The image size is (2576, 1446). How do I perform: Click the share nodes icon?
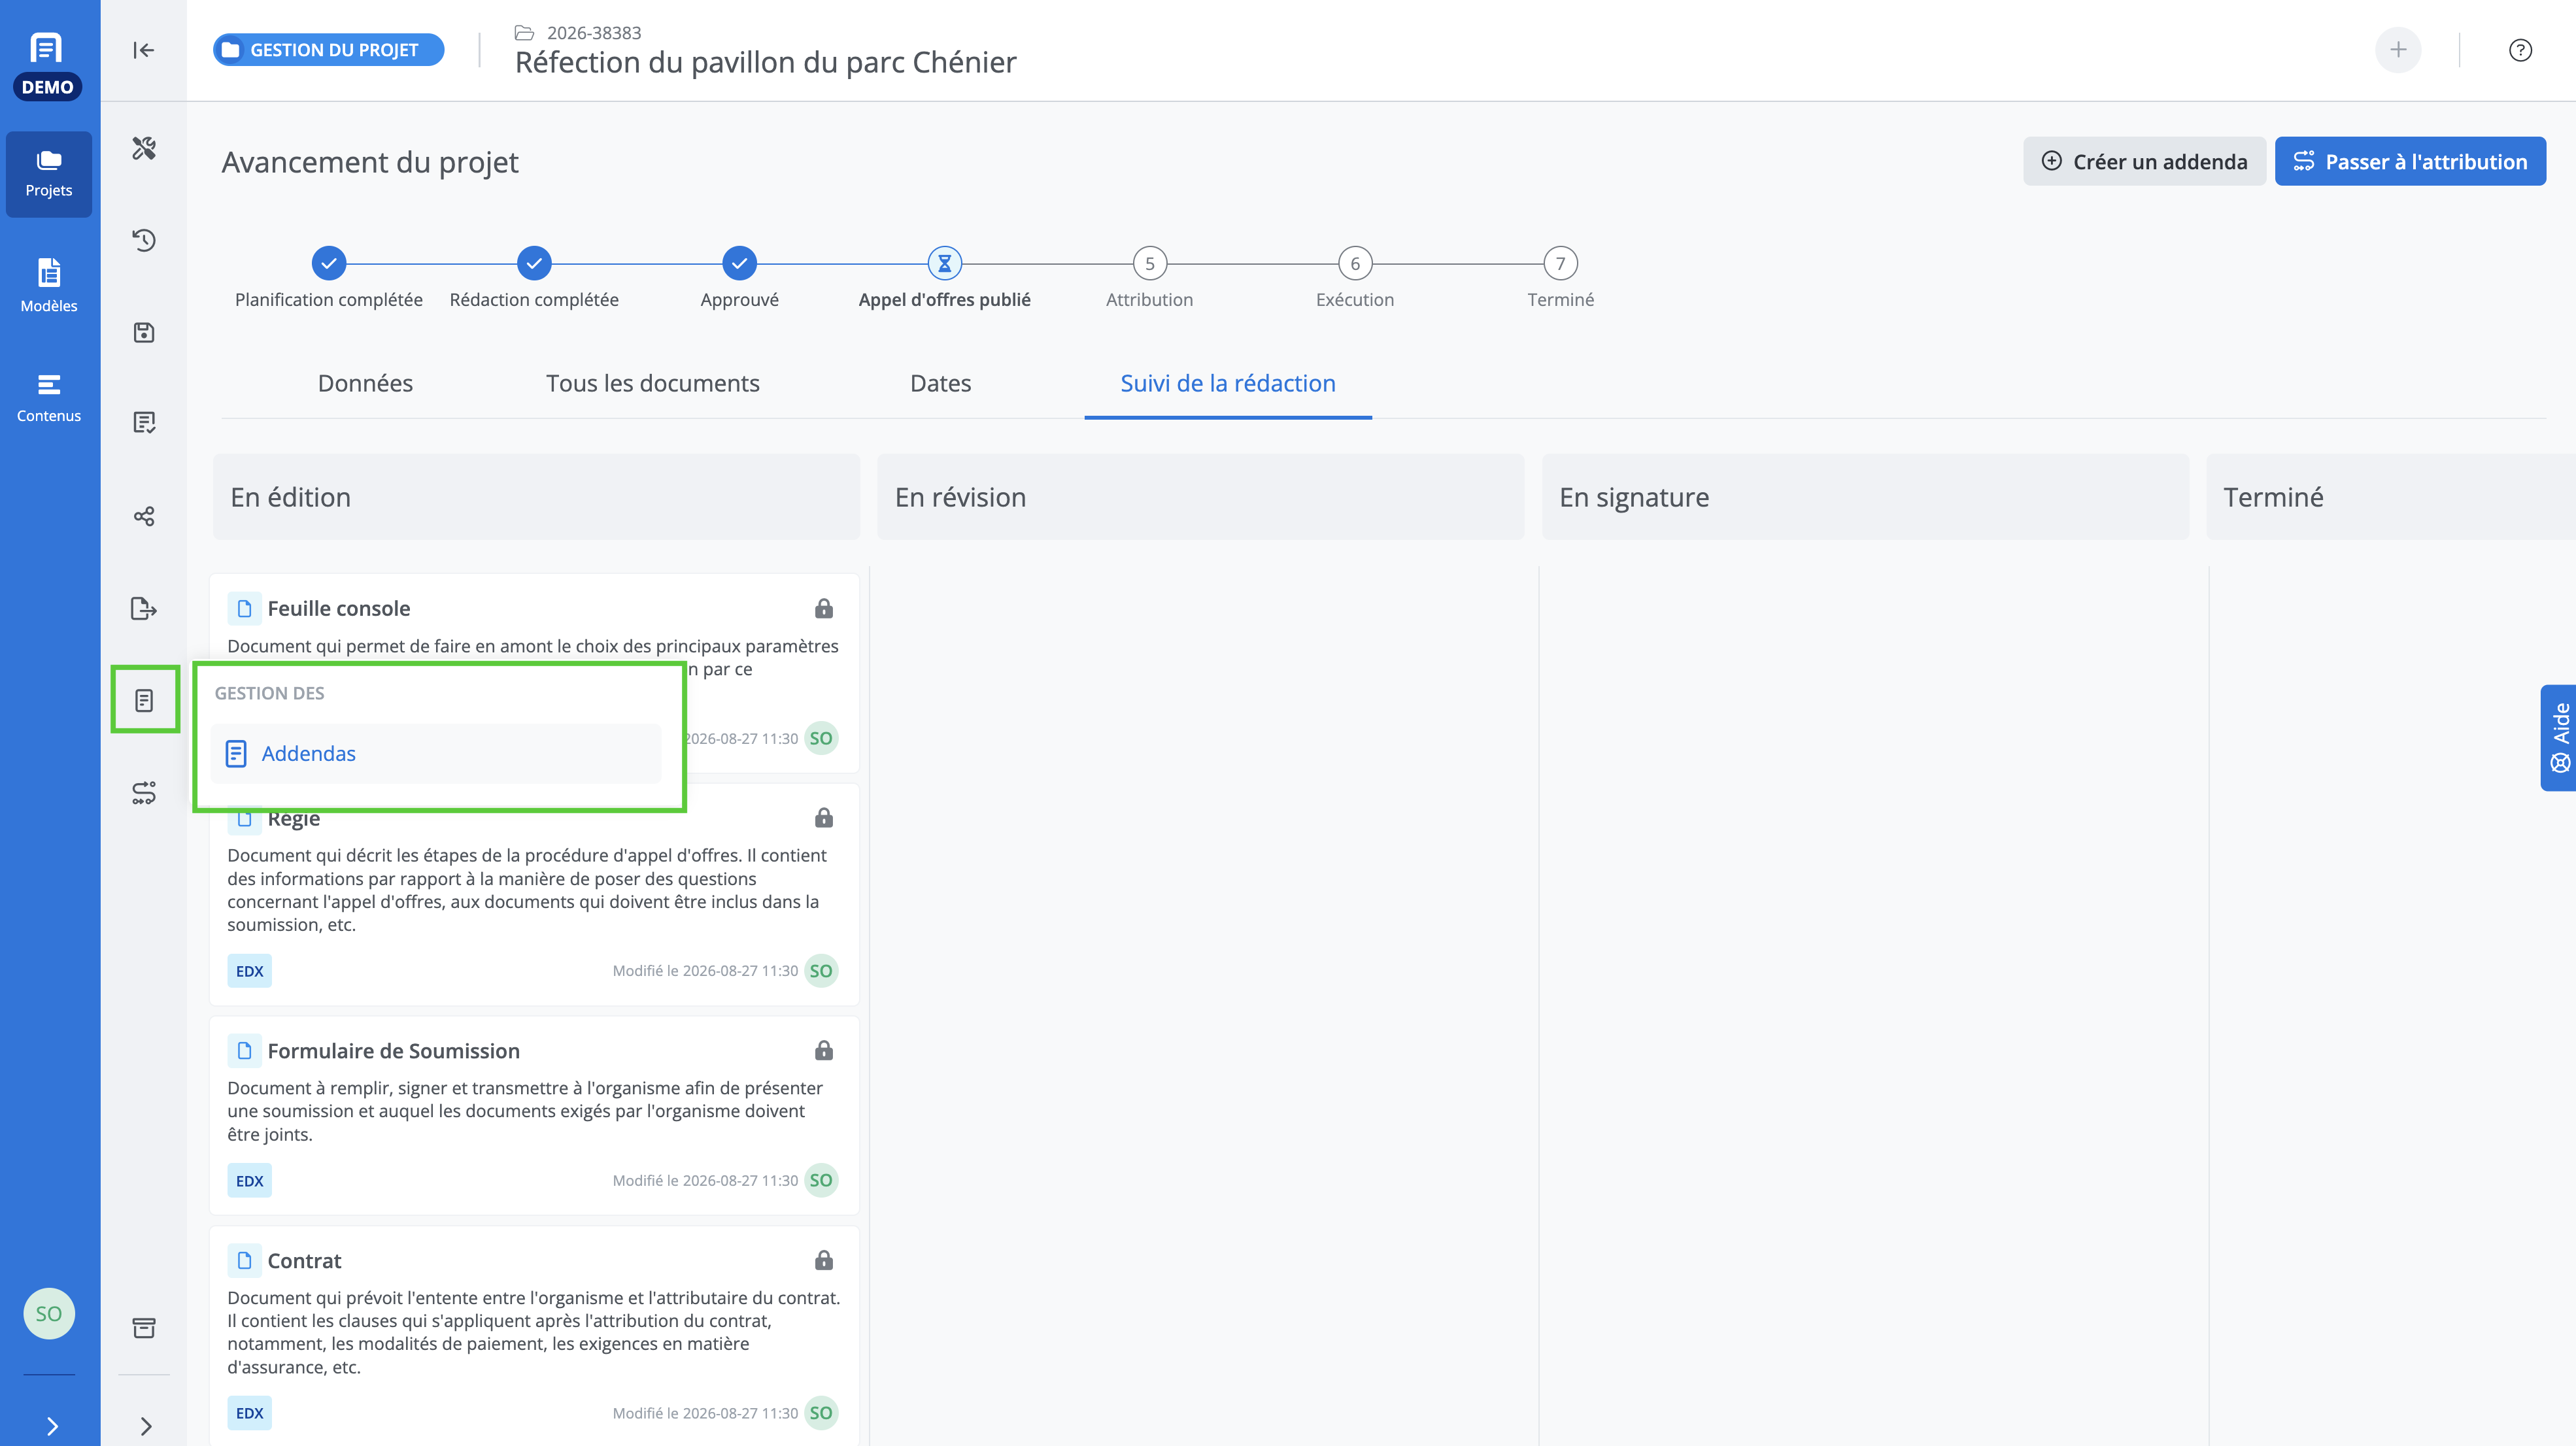(x=144, y=516)
